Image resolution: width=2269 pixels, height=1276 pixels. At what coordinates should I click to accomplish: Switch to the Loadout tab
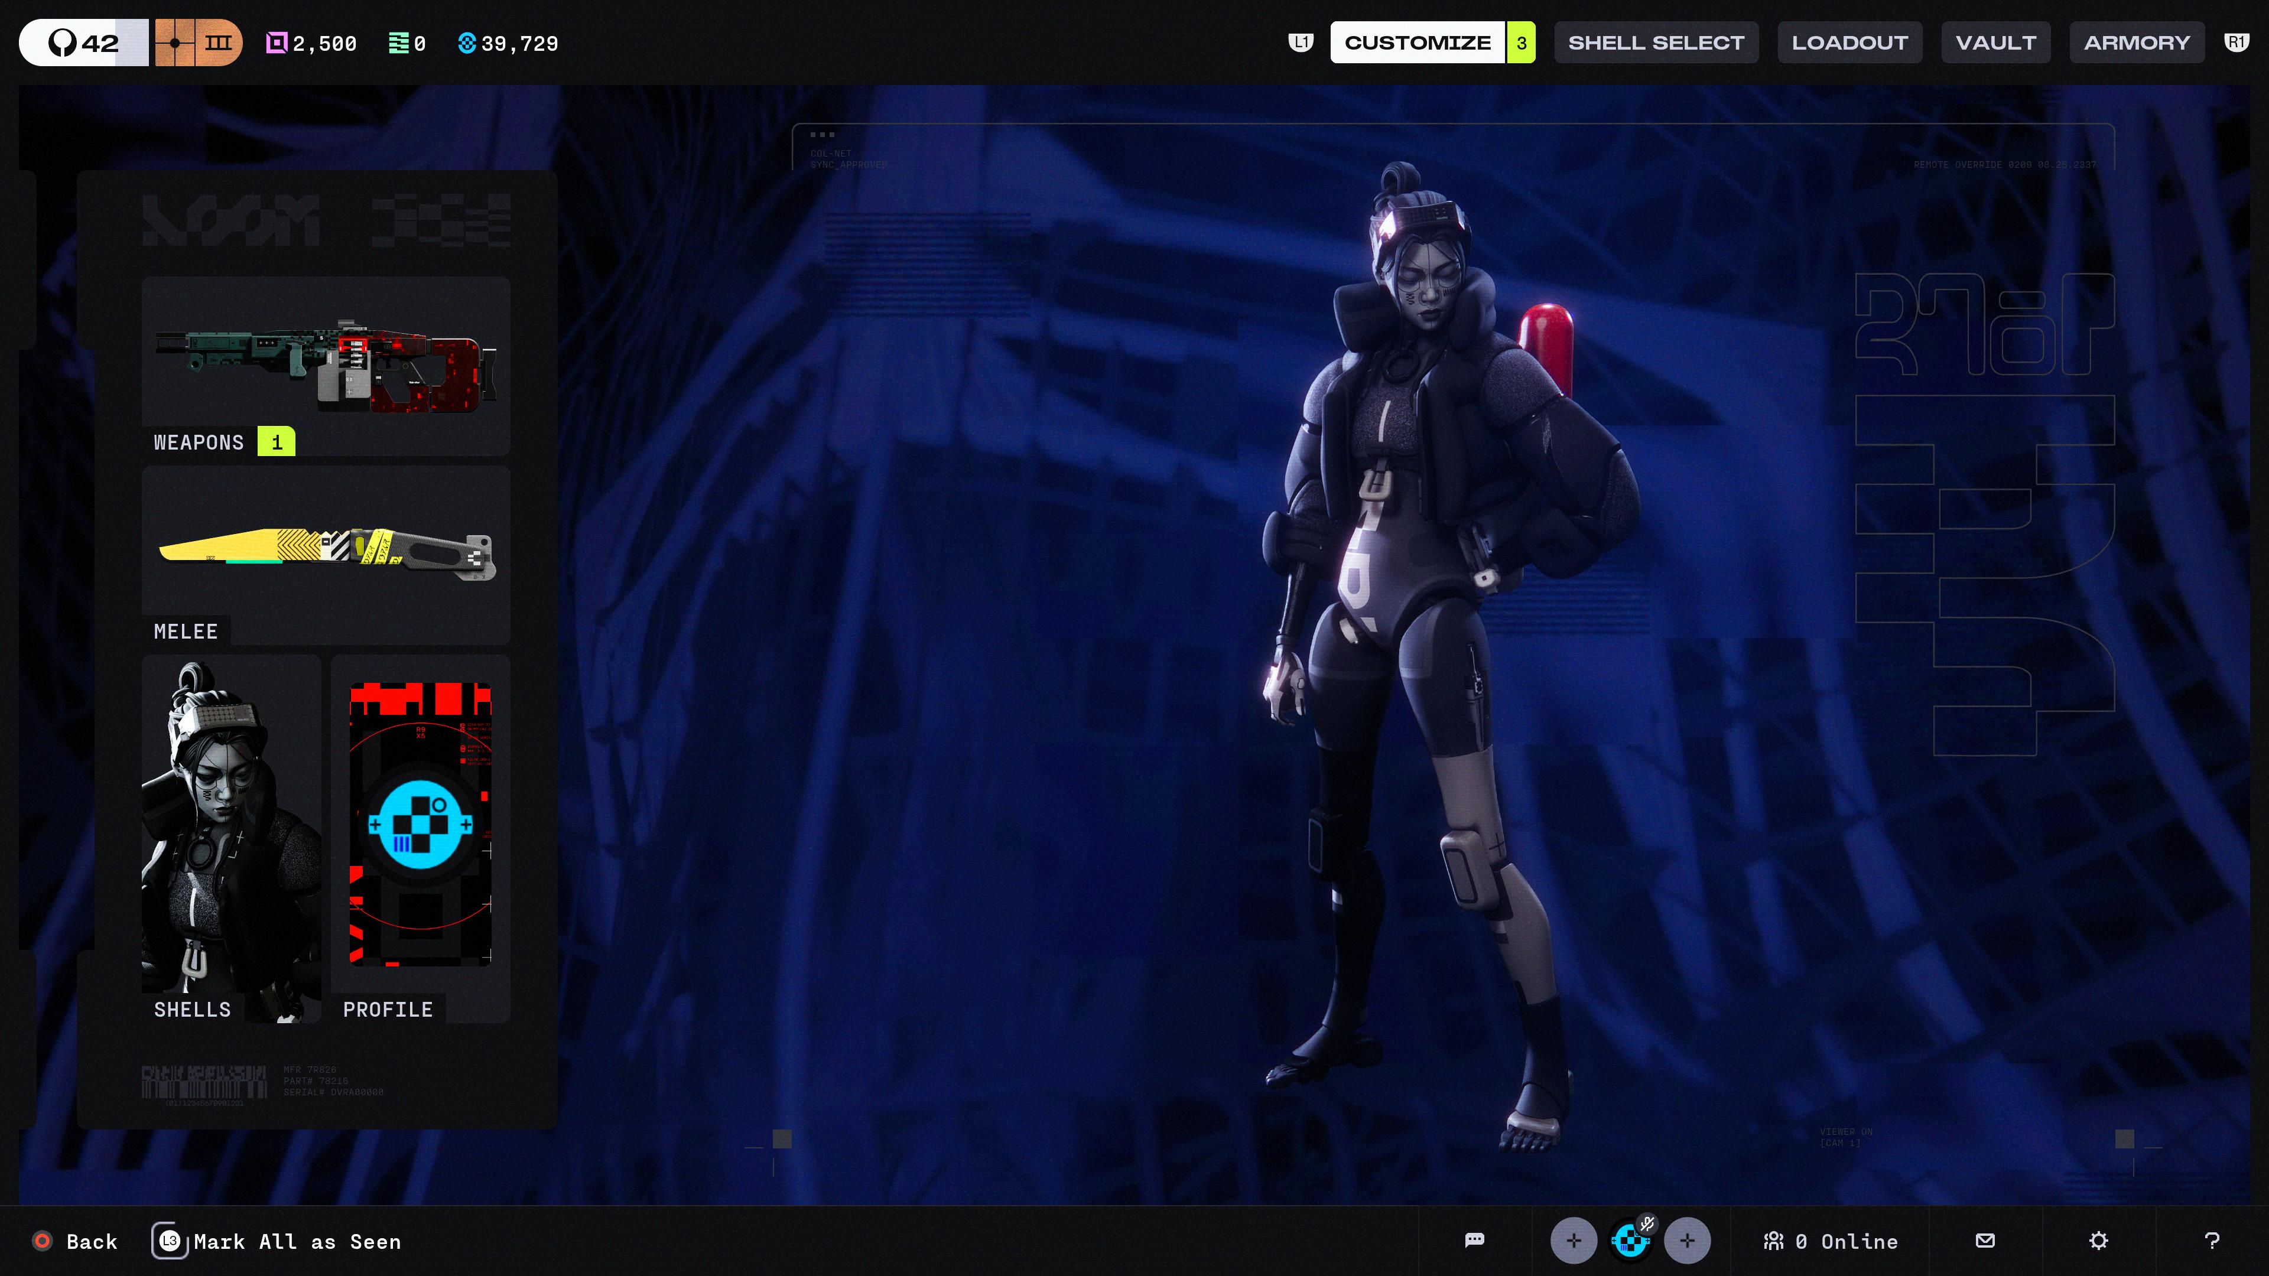pos(1849,43)
